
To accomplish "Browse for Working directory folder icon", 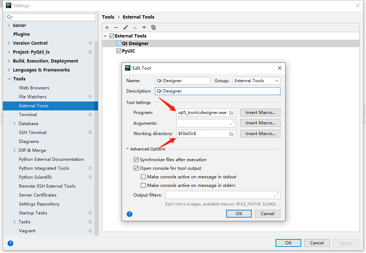I will [x=231, y=134].
